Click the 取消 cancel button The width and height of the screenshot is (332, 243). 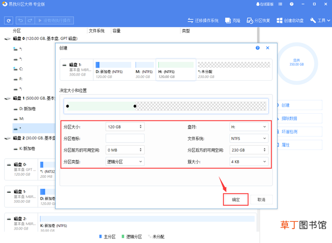[x=261, y=200]
